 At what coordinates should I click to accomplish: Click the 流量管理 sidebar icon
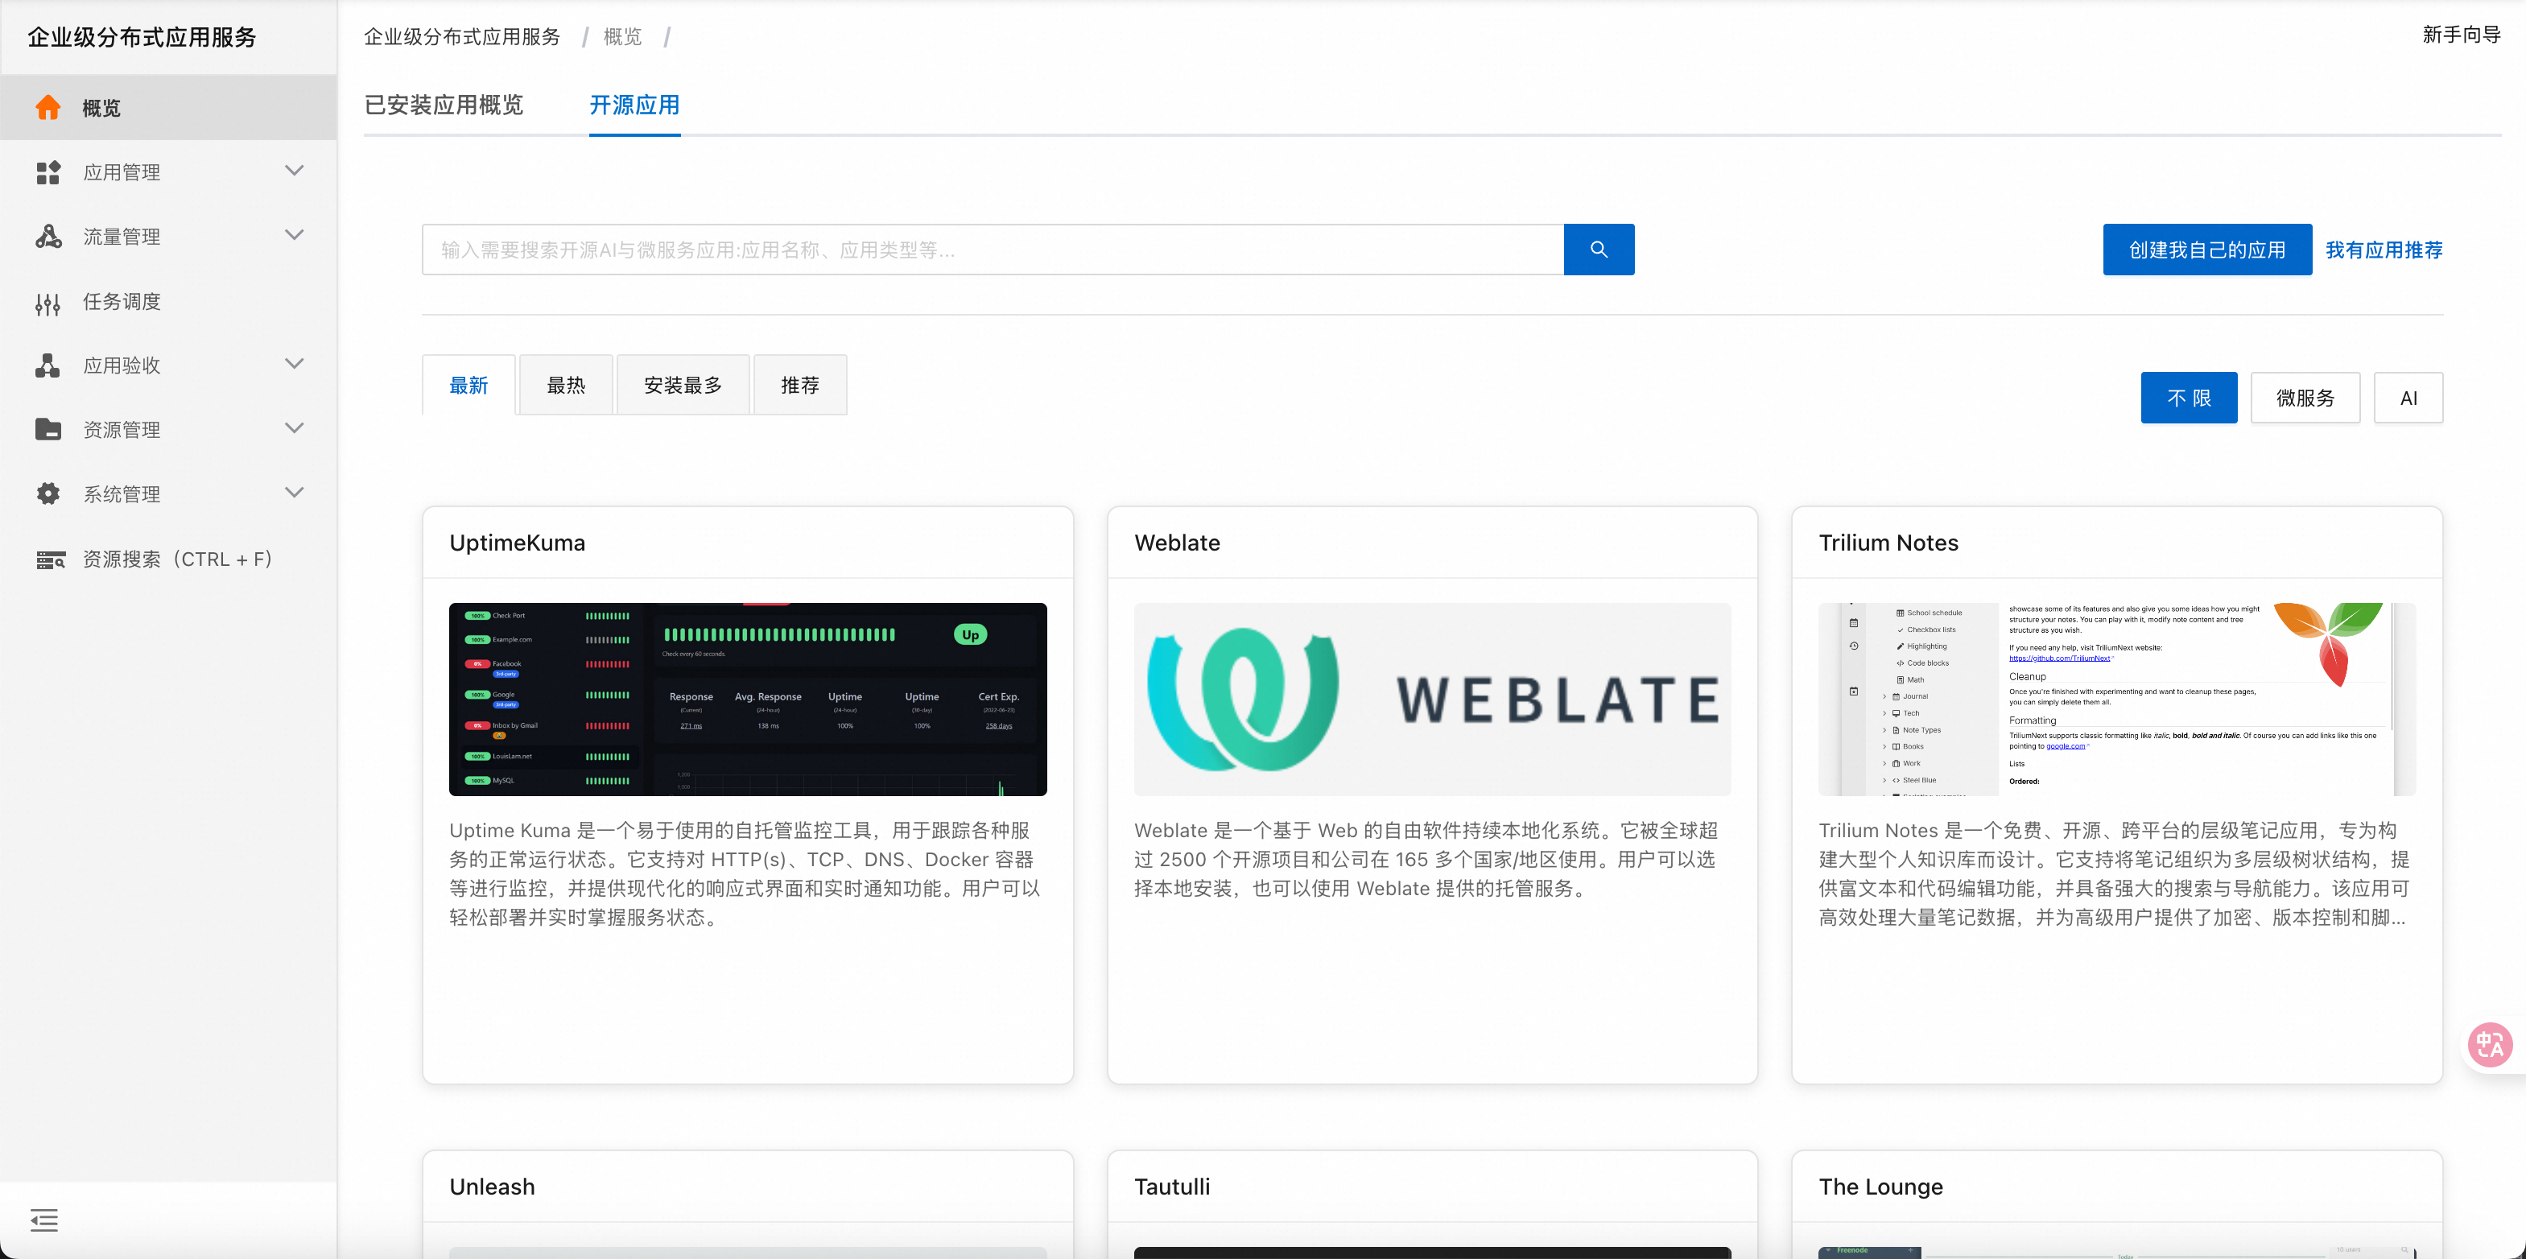coord(48,237)
